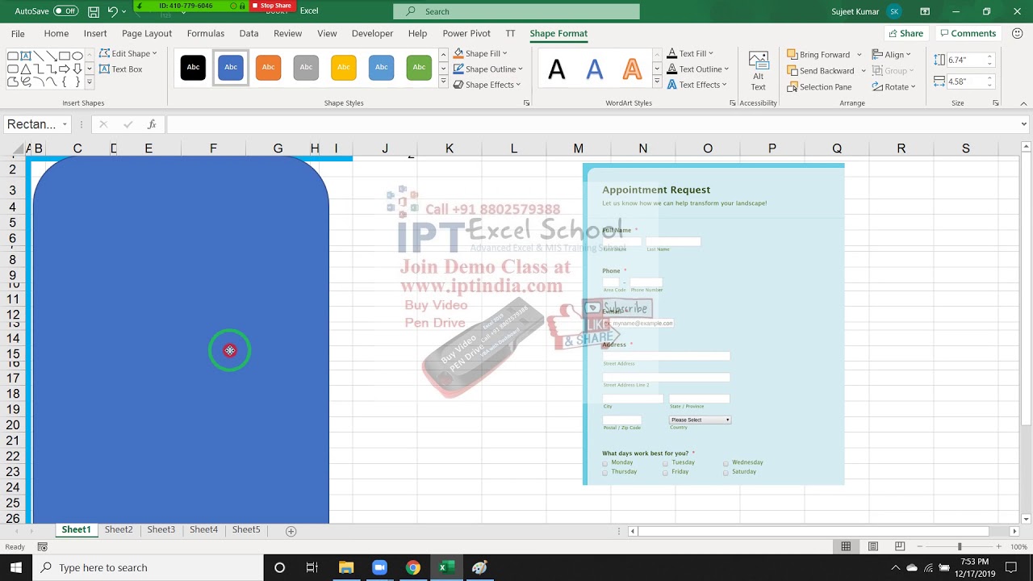Click the zoom slider in status bar
Image resolution: width=1033 pixels, height=581 pixels.
[x=960, y=546]
